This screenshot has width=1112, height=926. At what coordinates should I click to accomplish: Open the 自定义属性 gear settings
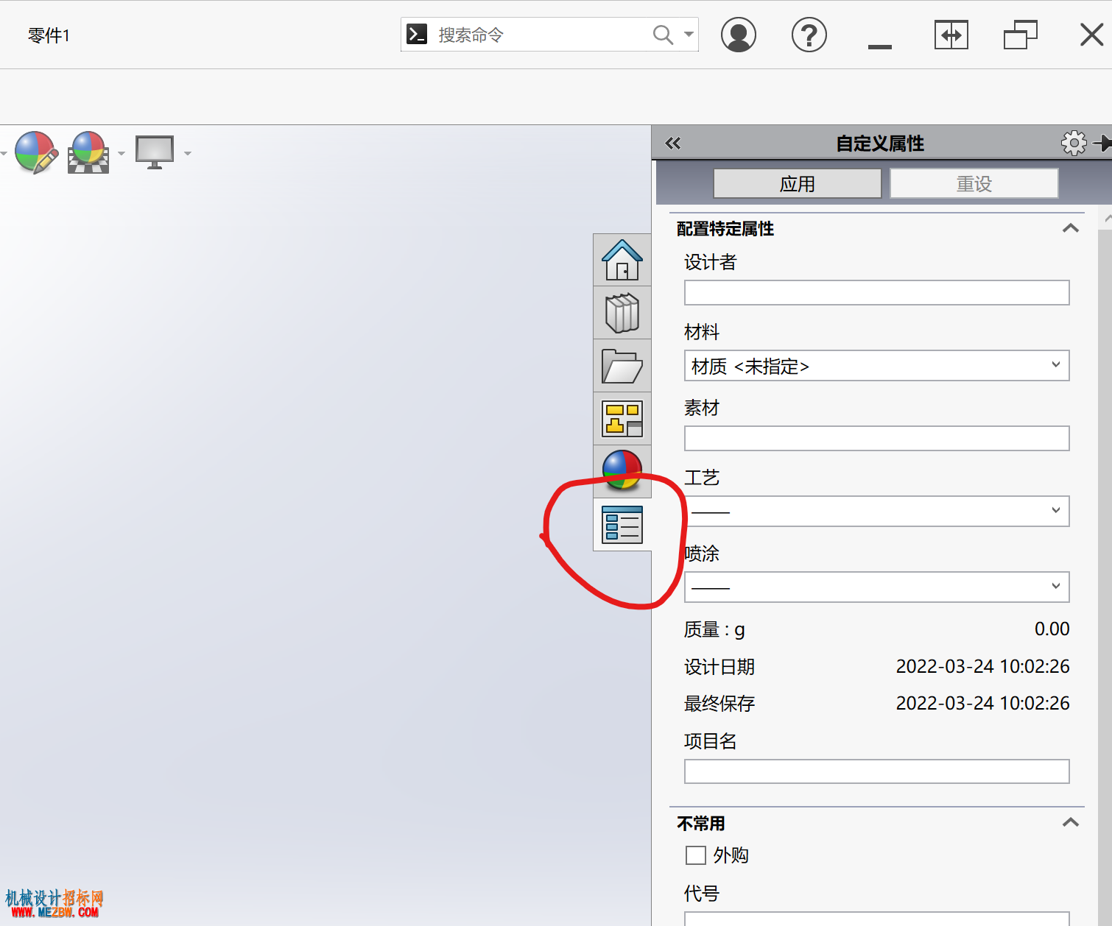click(1074, 143)
